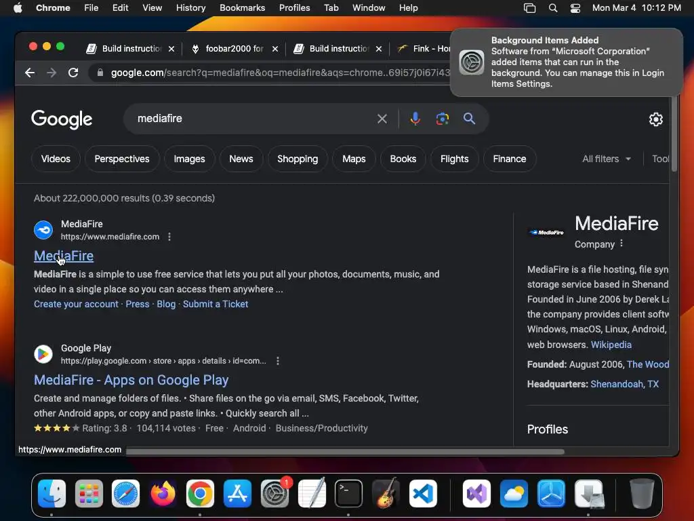Close first Build instructions tab
Viewport: 694px width, 521px height.
(x=171, y=49)
